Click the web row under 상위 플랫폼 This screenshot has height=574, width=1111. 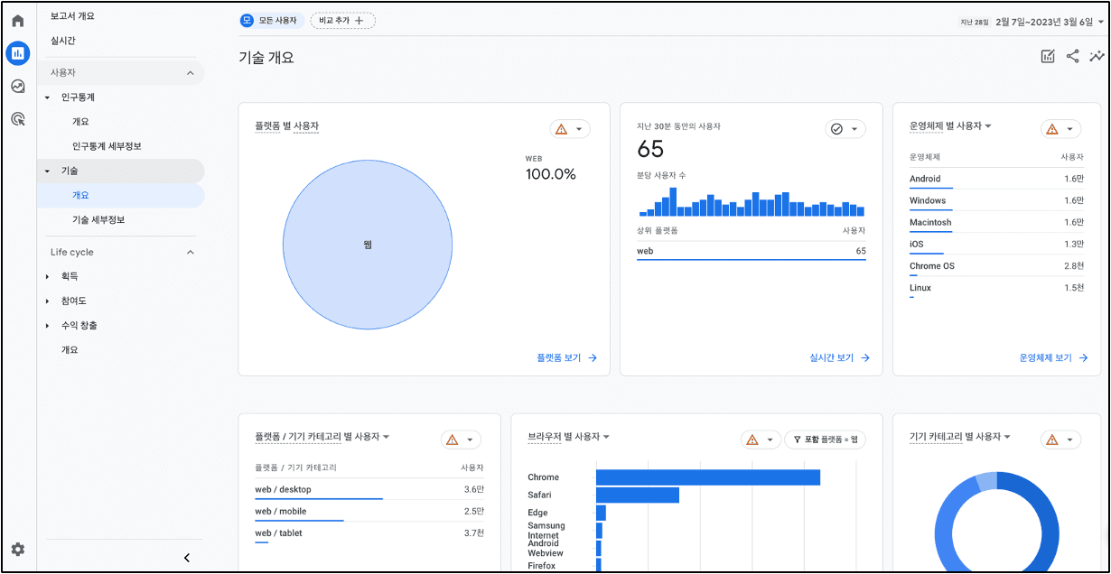tap(752, 251)
